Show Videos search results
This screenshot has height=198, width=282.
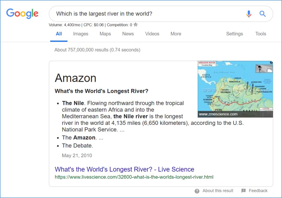point(152,34)
